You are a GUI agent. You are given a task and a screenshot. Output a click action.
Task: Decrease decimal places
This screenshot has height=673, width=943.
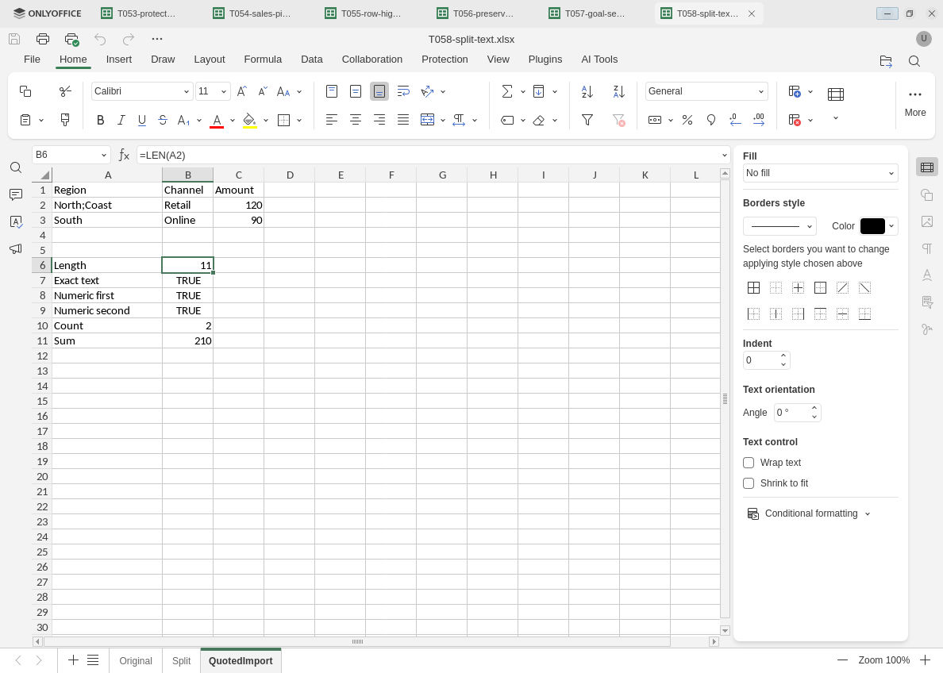[735, 121]
